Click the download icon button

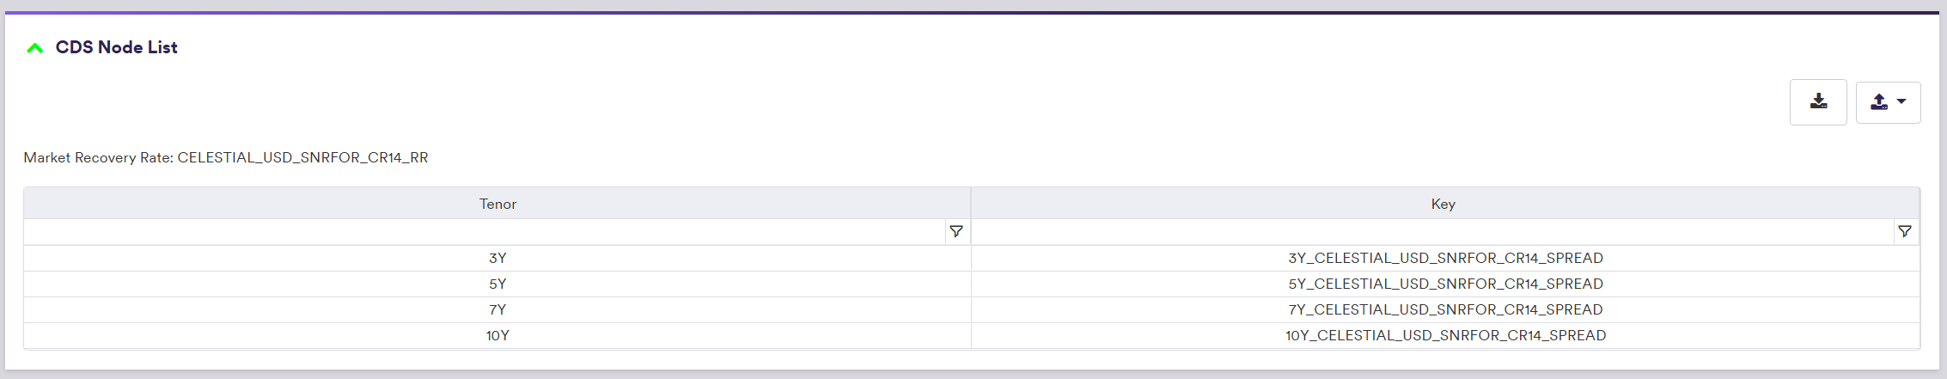click(x=1818, y=102)
